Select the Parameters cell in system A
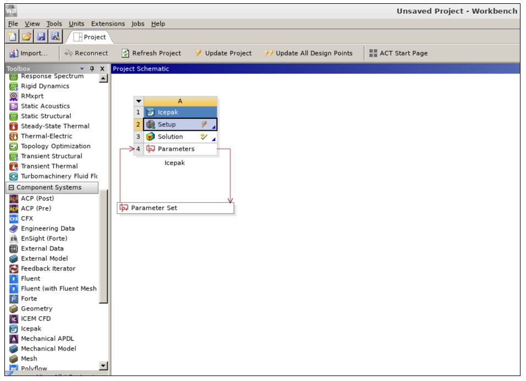The width and height of the screenshot is (526, 381). point(180,149)
